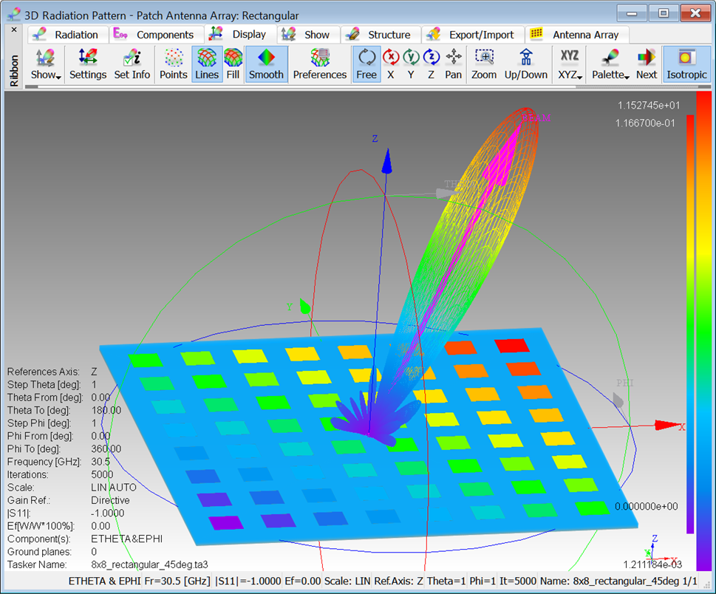This screenshot has width=716, height=594.
Task: Open the XYZ axes dropdown
Action: pyautogui.click(x=570, y=64)
